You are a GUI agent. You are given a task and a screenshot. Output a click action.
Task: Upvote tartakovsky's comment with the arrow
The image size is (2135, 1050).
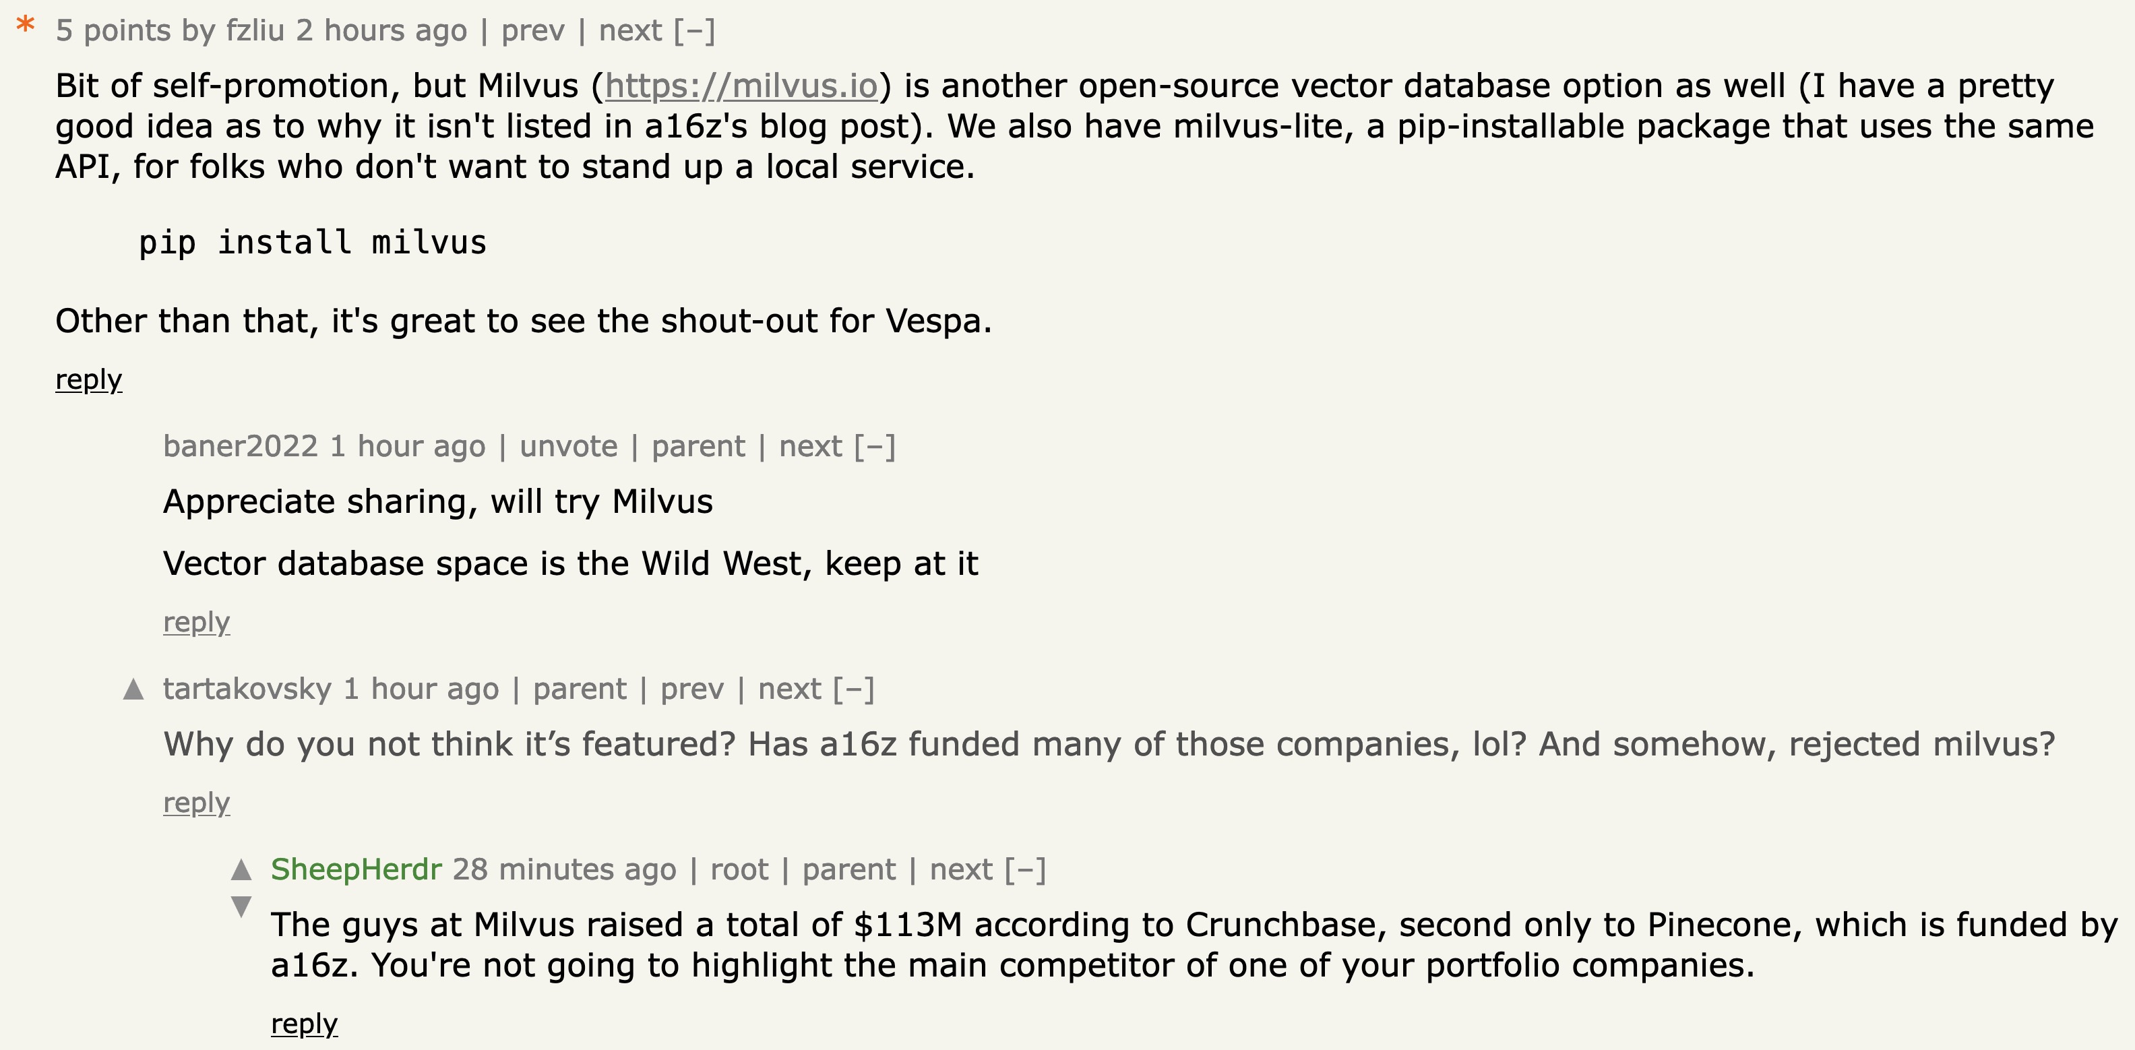133,689
